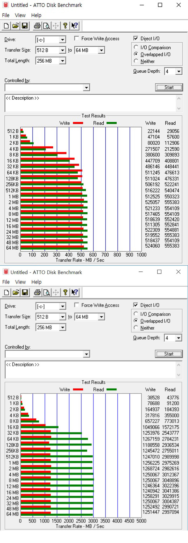Click Print Preview icon in lower ATTO window
This screenshot has width=188, height=543.
click(47, 292)
